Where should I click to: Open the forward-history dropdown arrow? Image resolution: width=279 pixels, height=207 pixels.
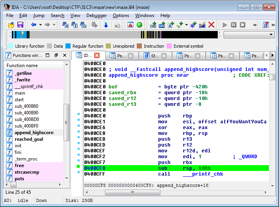pyautogui.click(x=54, y=25)
